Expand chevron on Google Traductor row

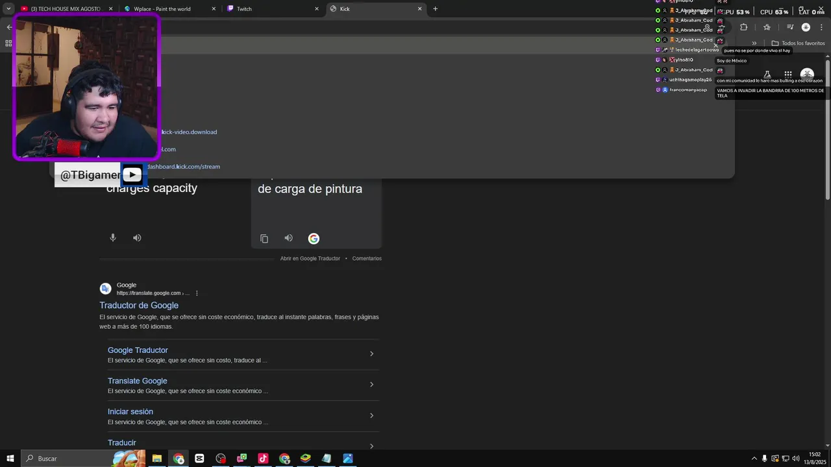click(371, 353)
